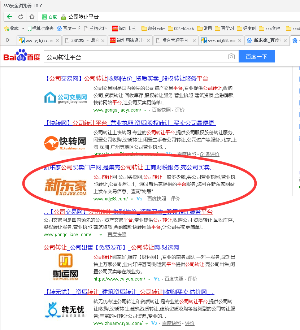Image resolution: width=300 pixels, height=330 pixels.
Task: Click the 财运网 logo thumbnail
Action: pyautogui.click(x=65, y=267)
